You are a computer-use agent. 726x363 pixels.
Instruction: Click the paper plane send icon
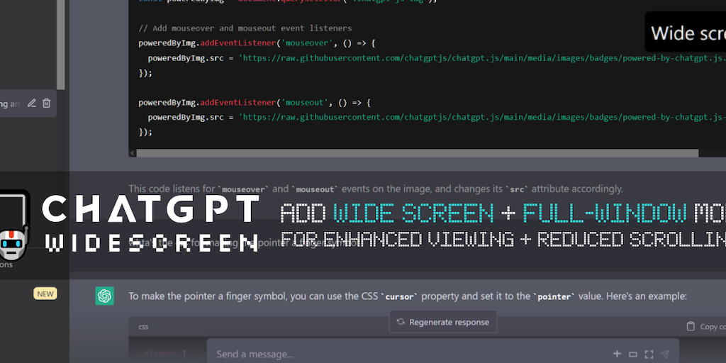[x=665, y=354]
